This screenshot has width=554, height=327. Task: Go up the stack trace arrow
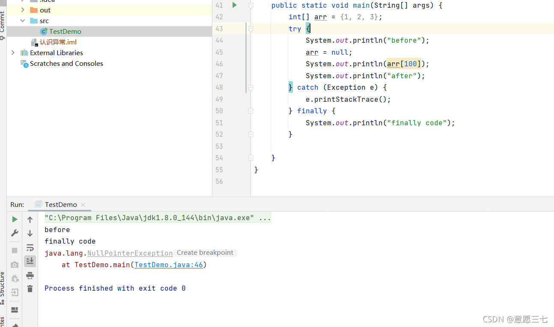(30, 220)
